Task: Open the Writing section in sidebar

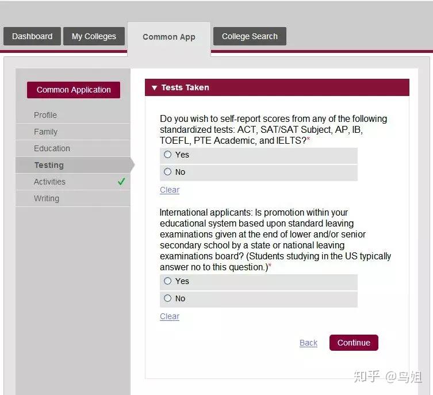Action: [47, 198]
